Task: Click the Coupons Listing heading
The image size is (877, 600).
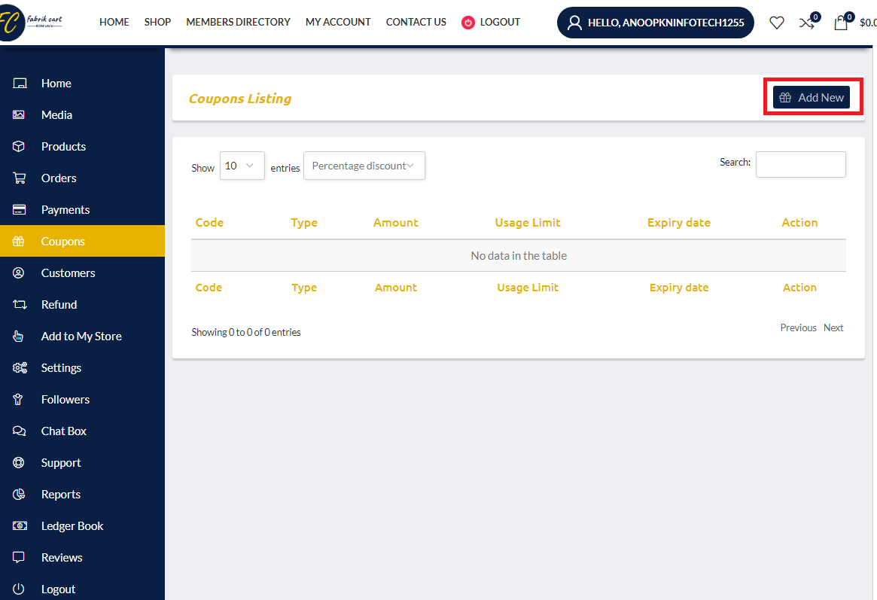Action: 240,99
